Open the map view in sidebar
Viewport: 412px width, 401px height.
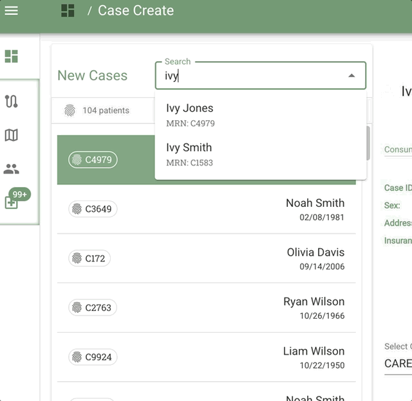coord(11,135)
